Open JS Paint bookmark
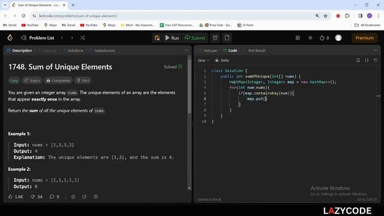The image size is (384, 216). pos(245,25)
